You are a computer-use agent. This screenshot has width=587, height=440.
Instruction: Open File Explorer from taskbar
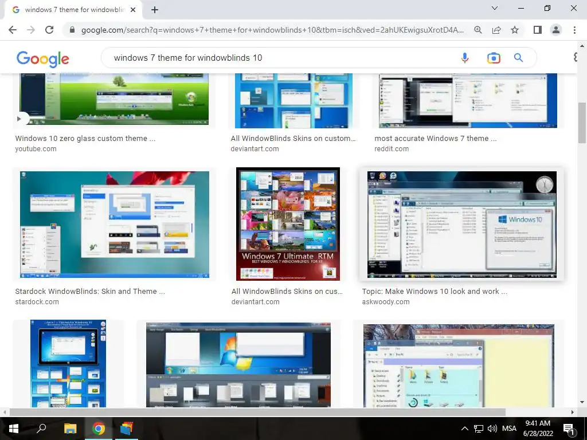pyautogui.click(x=70, y=429)
